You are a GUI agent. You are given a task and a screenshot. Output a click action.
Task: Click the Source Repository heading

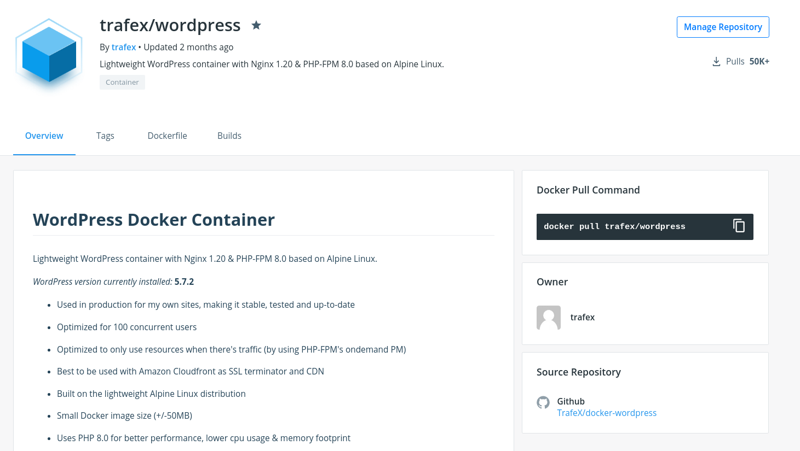pos(579,372)
